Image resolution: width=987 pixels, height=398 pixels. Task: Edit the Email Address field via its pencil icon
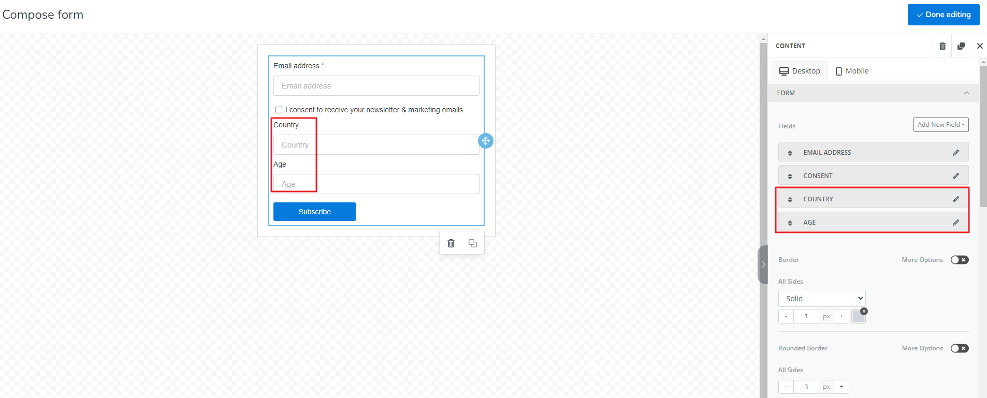(956, 153)
